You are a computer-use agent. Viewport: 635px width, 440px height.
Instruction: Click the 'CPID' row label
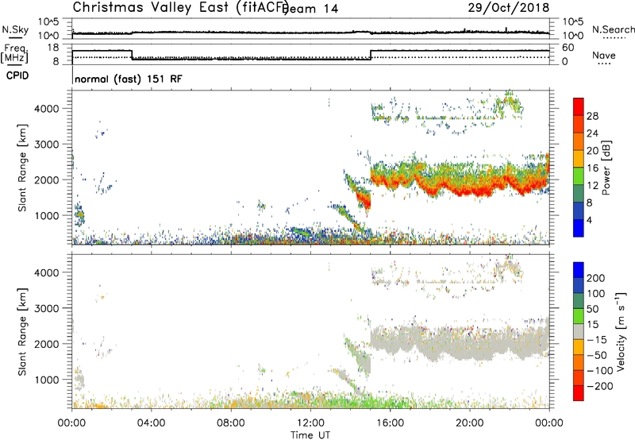point(17,75)
